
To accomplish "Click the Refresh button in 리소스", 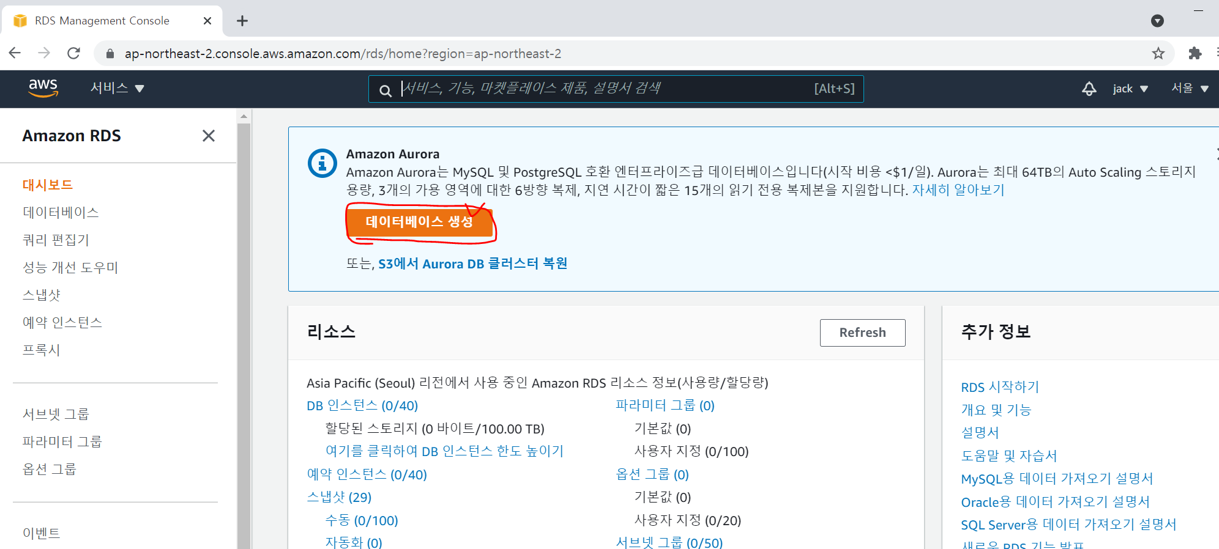I will pos(862,333).
